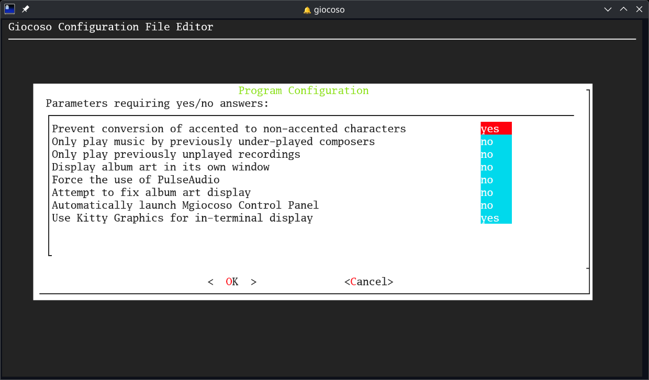Click the terminal application icon in the title bar

pyautogui.click(x=9, y=8)
